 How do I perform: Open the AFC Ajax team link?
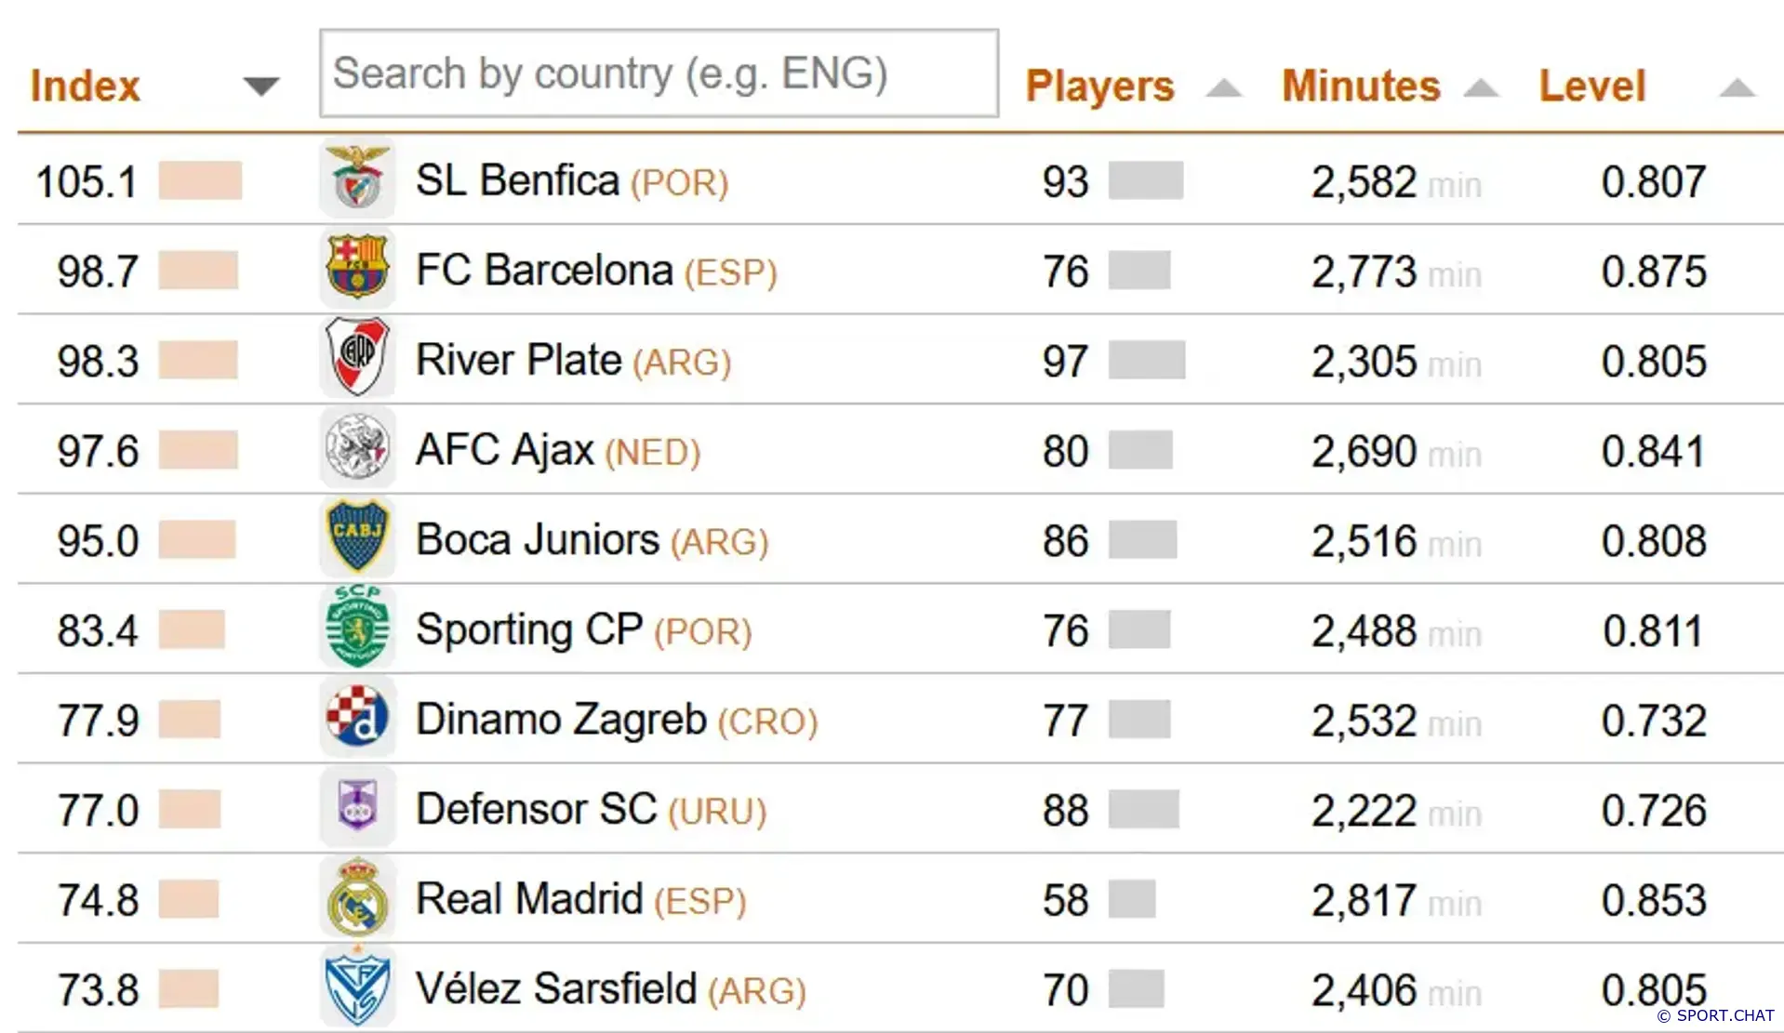click(505, 450)
